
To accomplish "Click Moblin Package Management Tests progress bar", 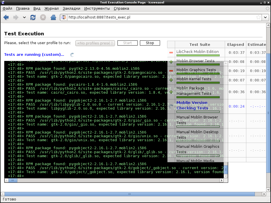I will click(198, 97).
